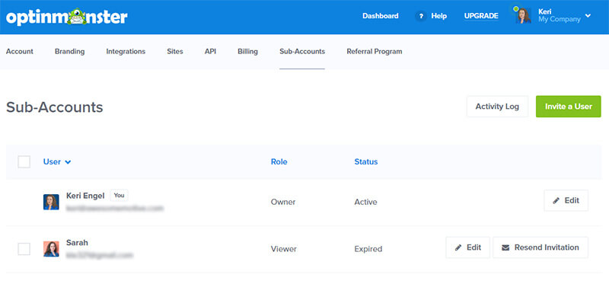Click the You badge
609x284 pixels.
(x=119, y=196)
